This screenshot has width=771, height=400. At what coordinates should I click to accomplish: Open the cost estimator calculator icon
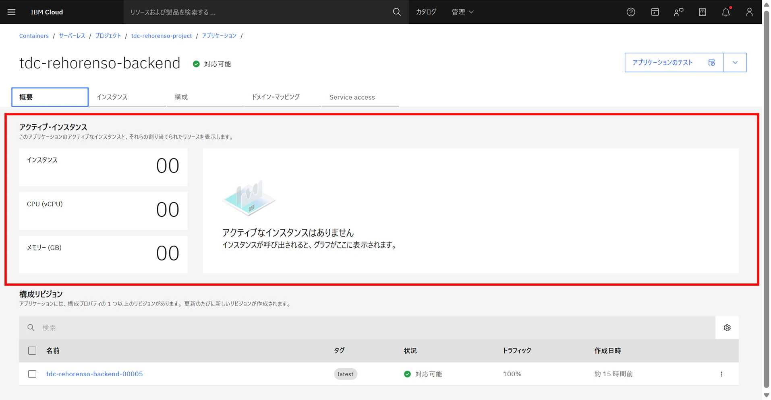[702, 12]
